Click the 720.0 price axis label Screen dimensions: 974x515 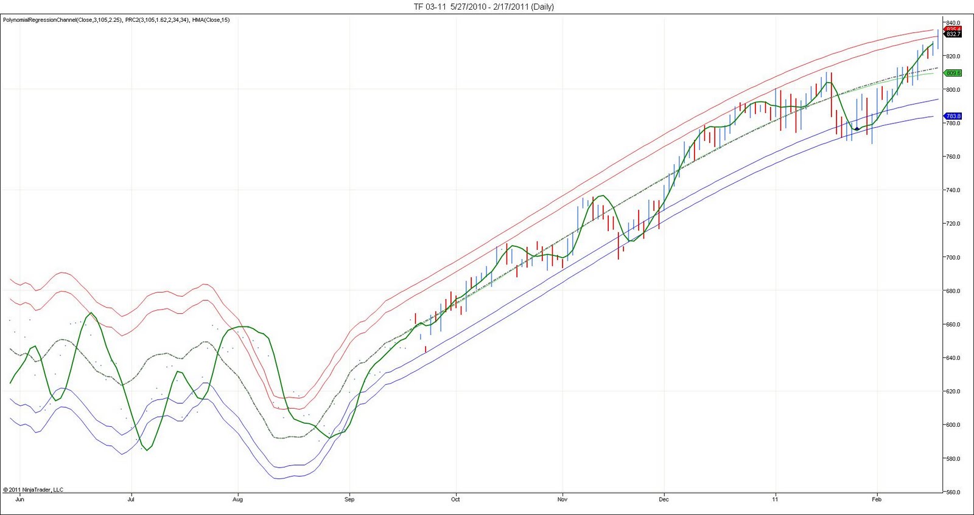coord(953,224)
